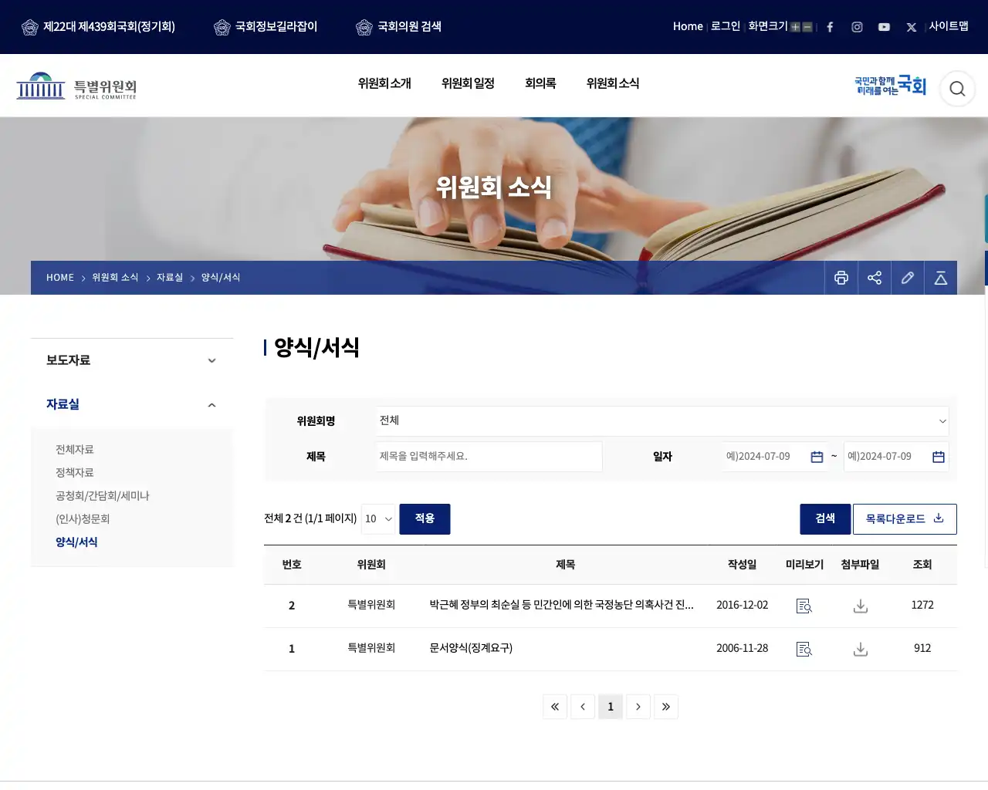Image resolution: width=988 pixels, height=790 pixels.
Task: Expand the 보도자료 sidebar section
Action: tap(132, 360)
